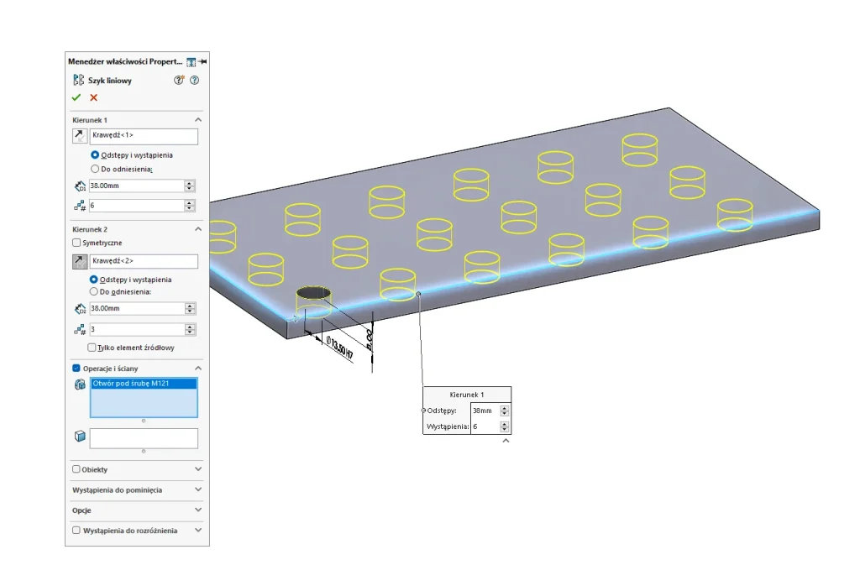Expand Wystąpienia do rozróżnienia section chevron

point(198,530)
